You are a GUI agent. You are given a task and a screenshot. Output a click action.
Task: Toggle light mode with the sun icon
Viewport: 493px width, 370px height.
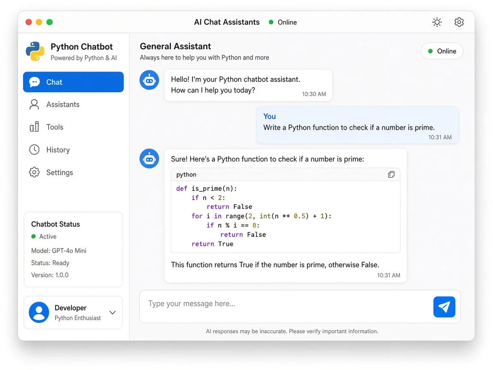tap(437, 22)
